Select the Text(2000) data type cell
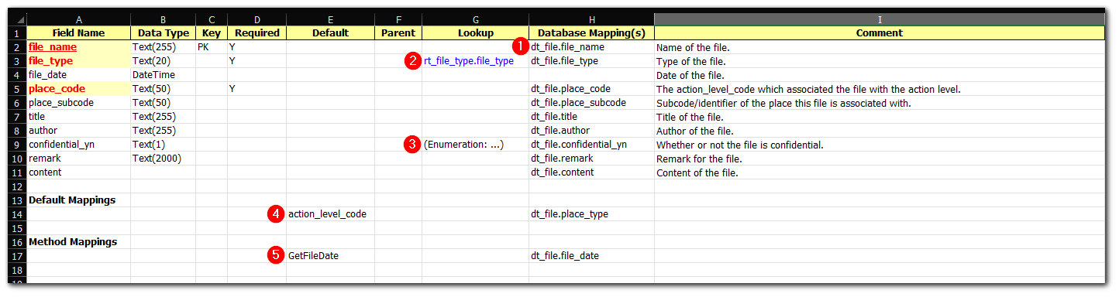The width and height of the screenshot is (1119, 297). 164,159
